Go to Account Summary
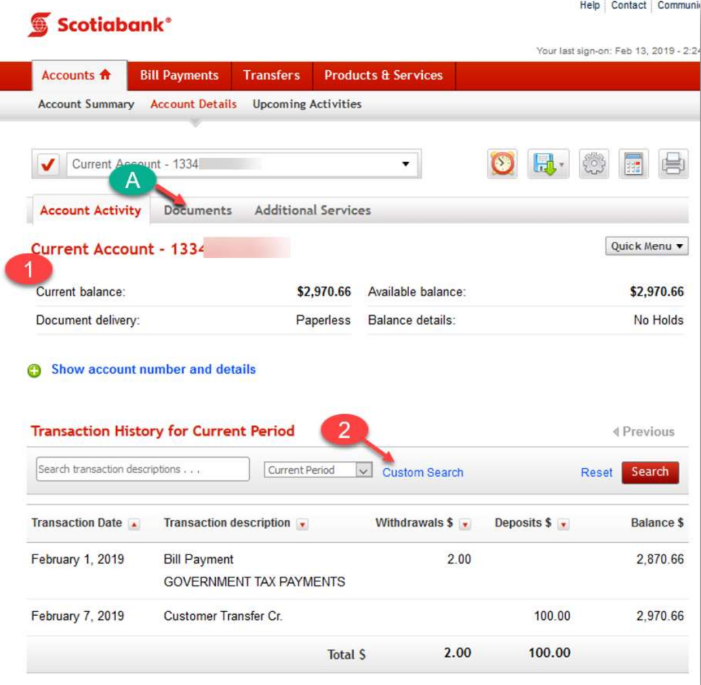701x685 pixels. [x=87, y=104]
